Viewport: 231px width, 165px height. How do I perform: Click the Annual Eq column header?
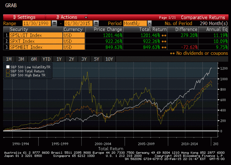tap(213, 30)
